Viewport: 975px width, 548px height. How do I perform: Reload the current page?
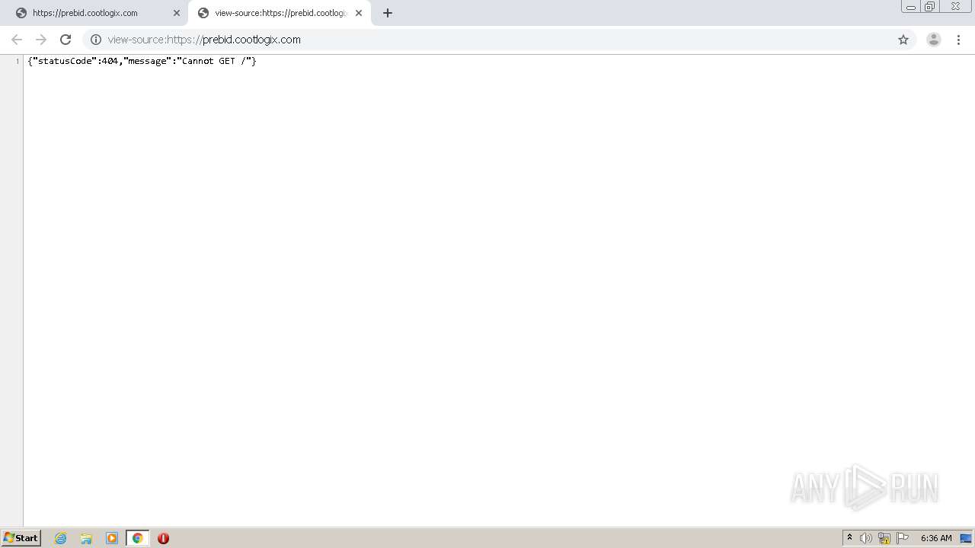click(66, 40)
